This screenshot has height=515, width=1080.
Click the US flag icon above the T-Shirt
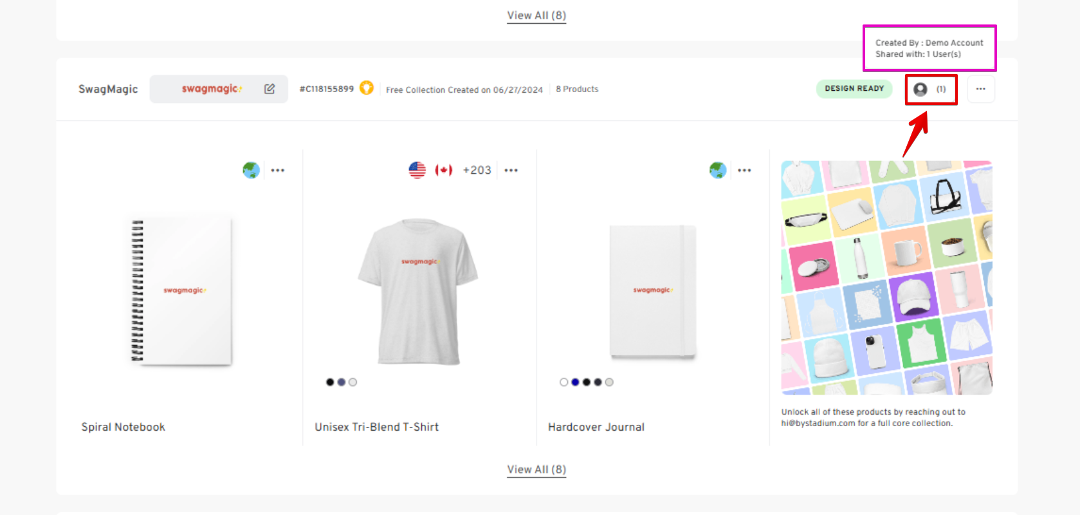click(417, 170)
